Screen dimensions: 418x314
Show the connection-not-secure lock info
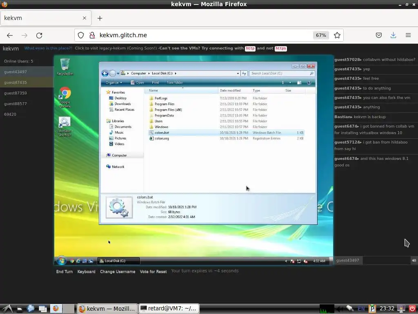pos(92,35)
